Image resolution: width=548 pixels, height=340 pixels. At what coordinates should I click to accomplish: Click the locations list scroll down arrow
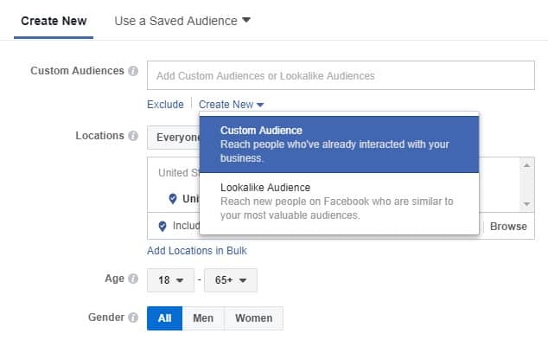526,204
